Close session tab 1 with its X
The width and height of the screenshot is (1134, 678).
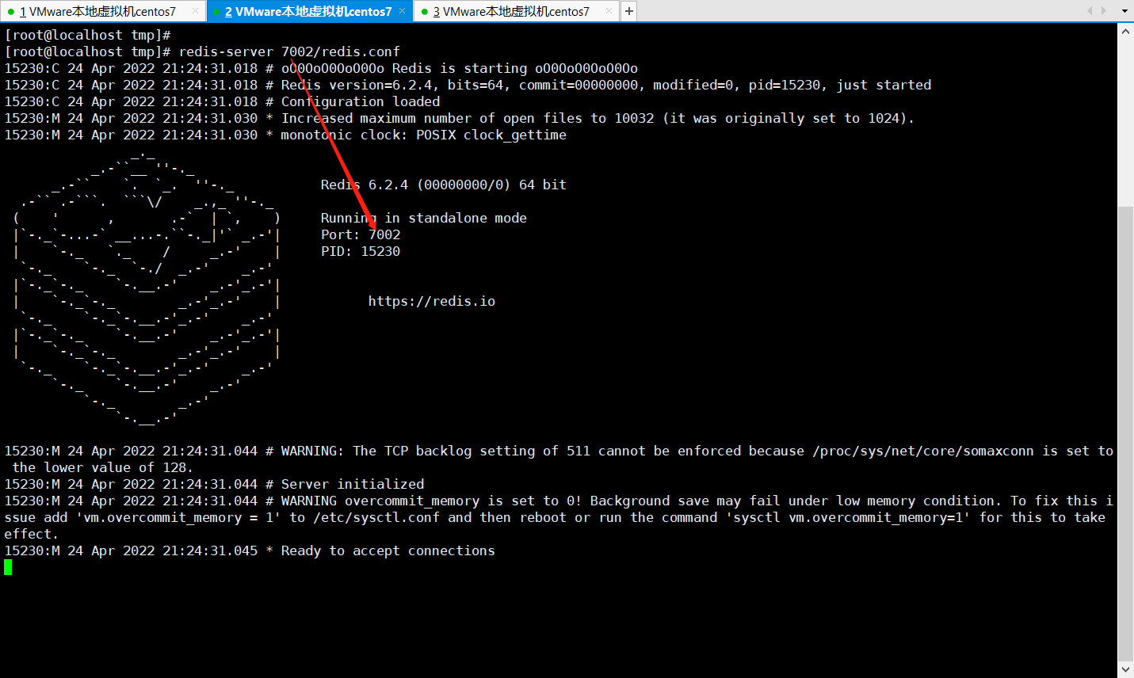coord(196,11)
